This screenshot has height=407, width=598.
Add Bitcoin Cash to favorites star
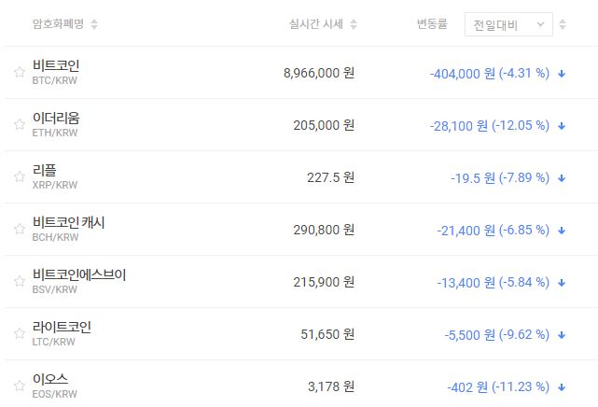click(x=19, y=229)
